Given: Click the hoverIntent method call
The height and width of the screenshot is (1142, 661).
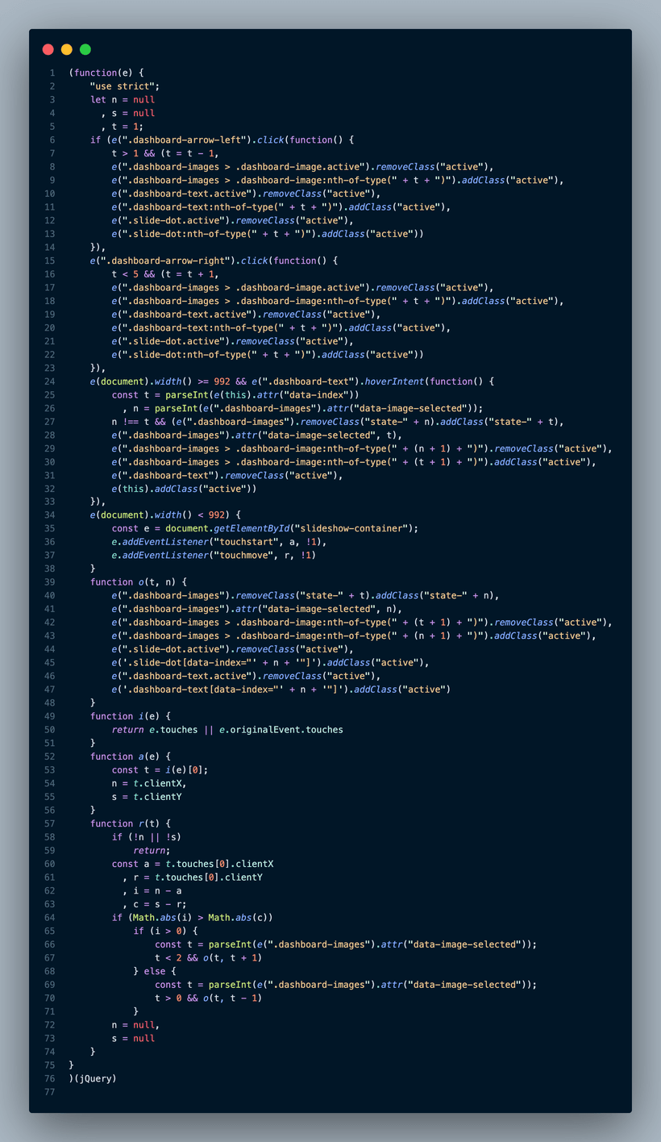Looking at the screenshot, I should click(x=395, y=381).
